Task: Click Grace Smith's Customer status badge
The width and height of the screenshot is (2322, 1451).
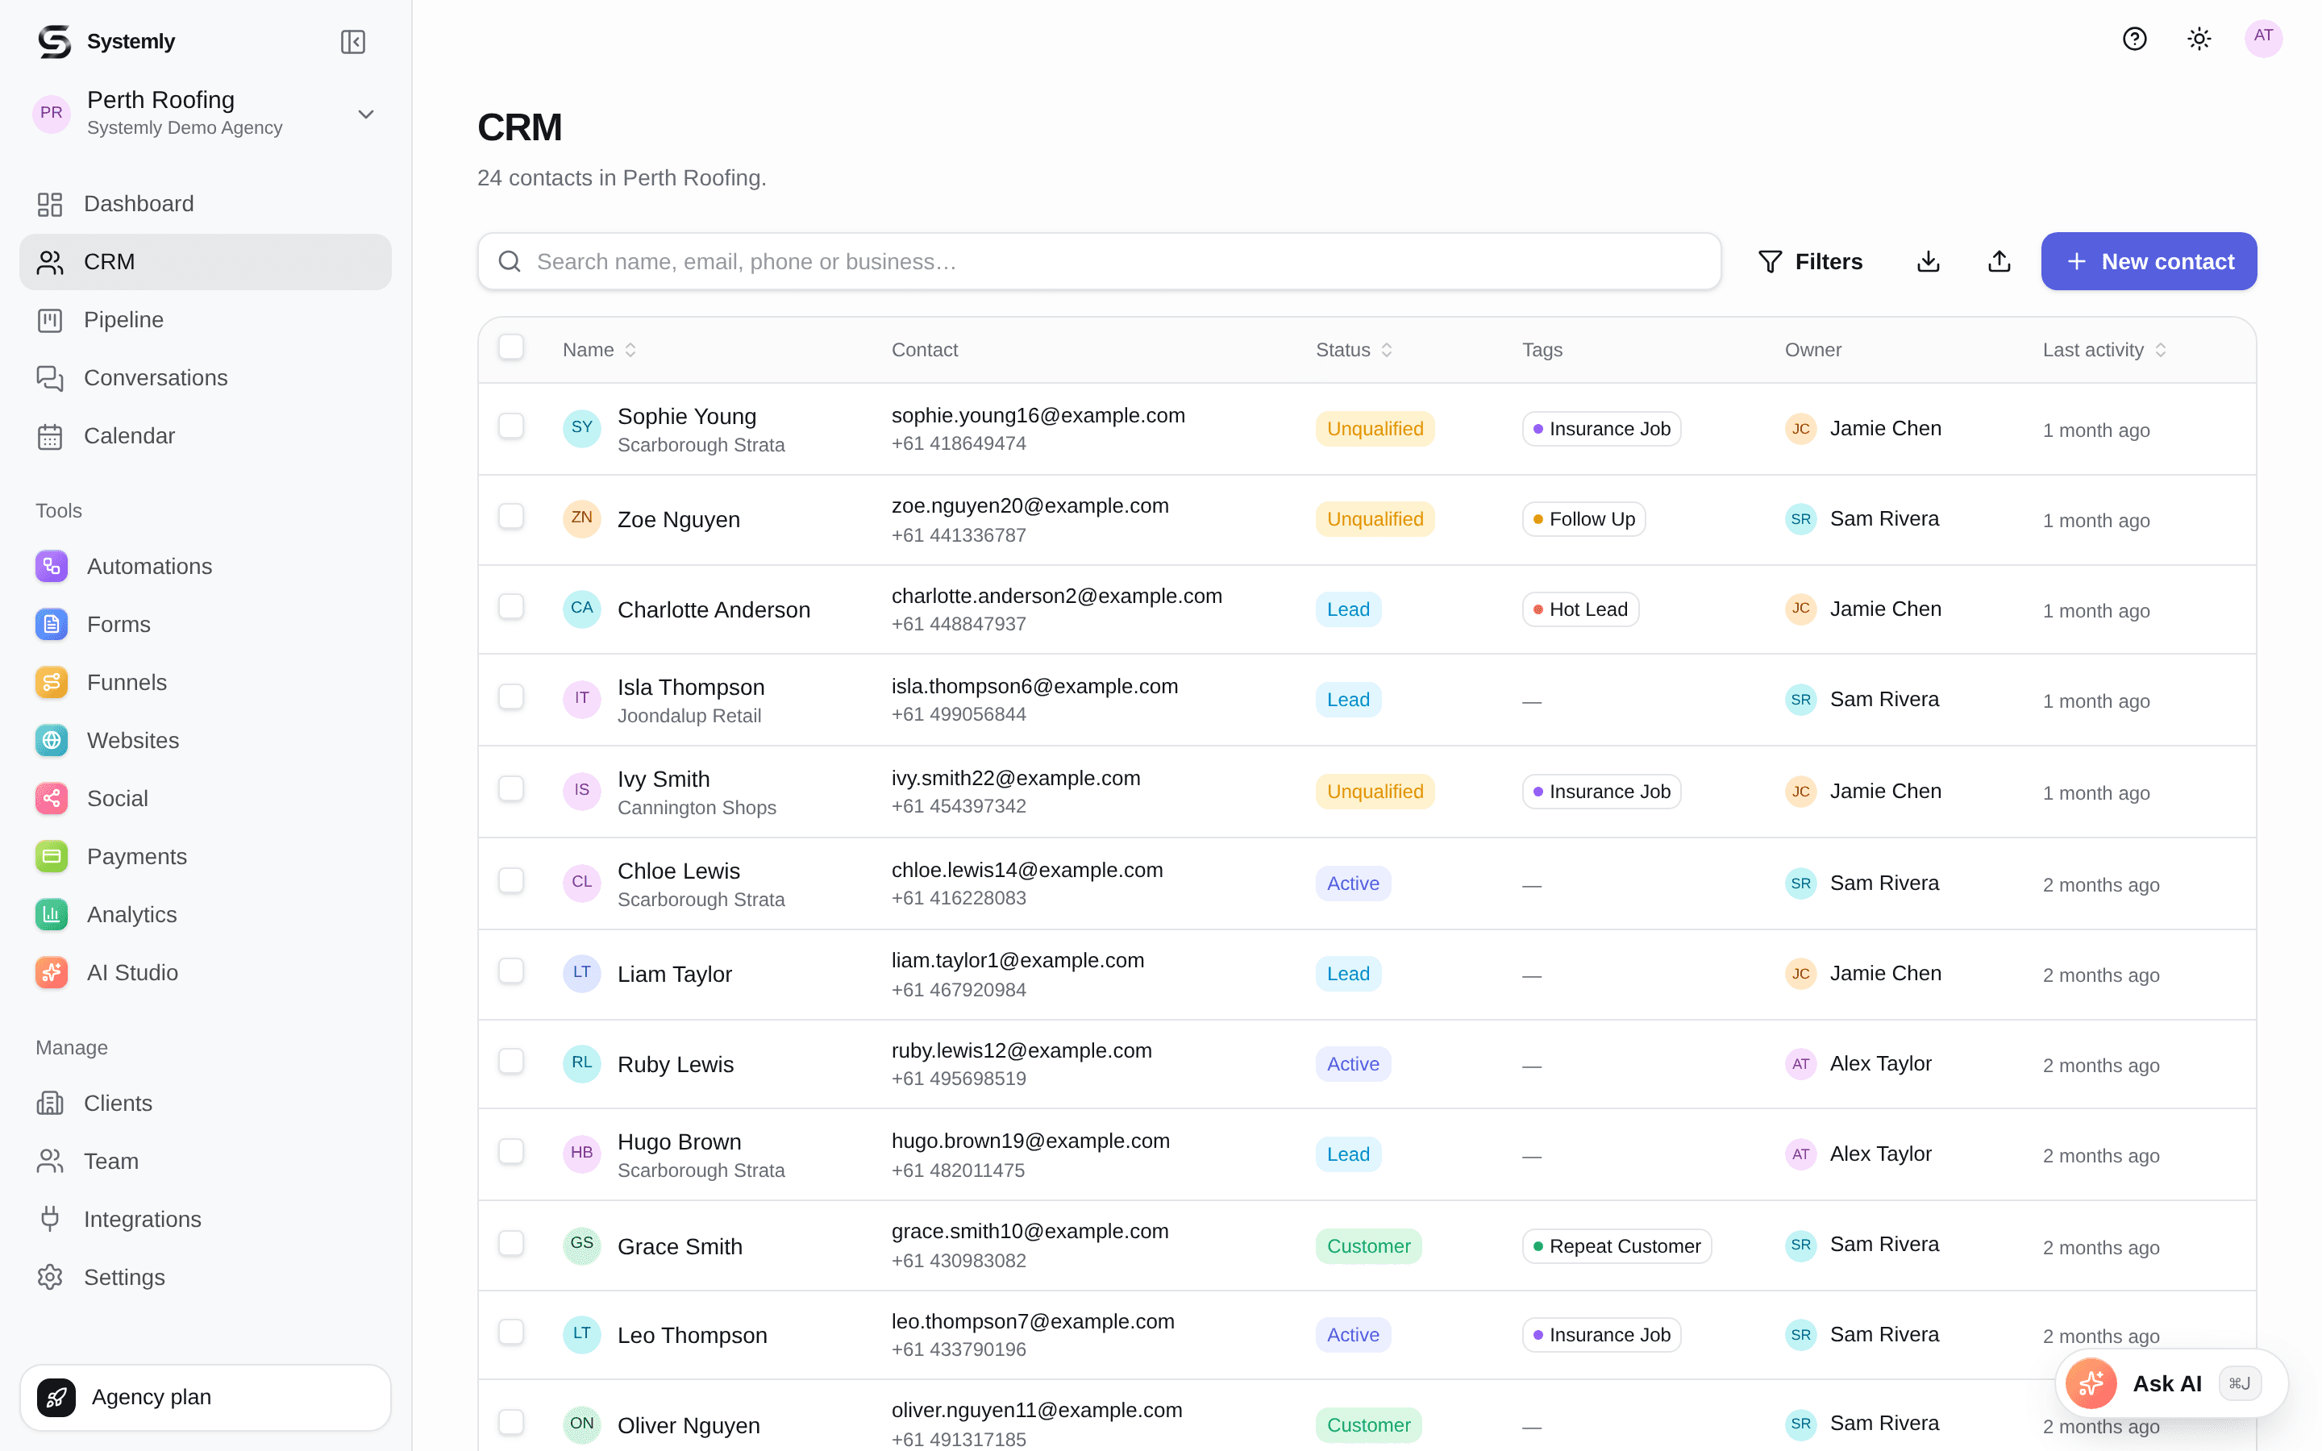Action: (1368, 1246)
